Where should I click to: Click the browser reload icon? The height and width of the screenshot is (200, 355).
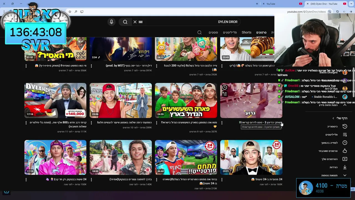click(338, 12)
